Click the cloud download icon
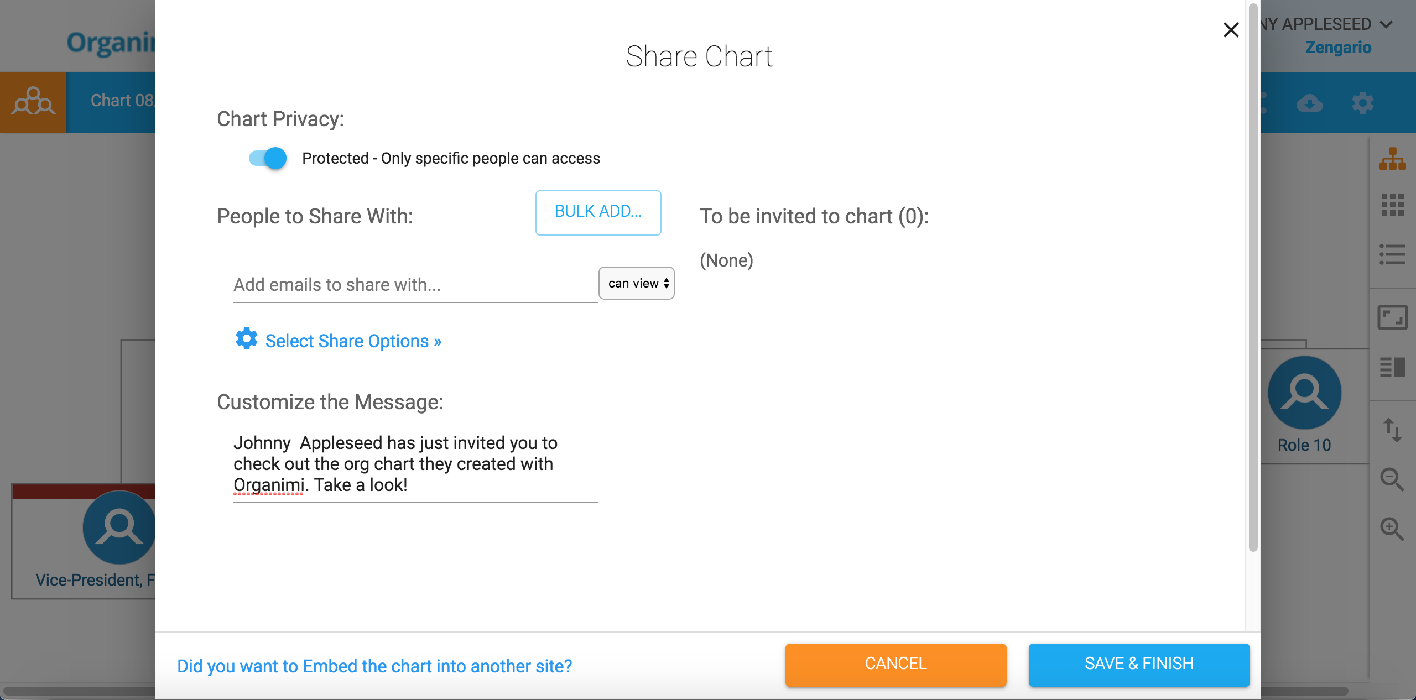Viewport: 1416px width, 700px height. (1309, 103)
